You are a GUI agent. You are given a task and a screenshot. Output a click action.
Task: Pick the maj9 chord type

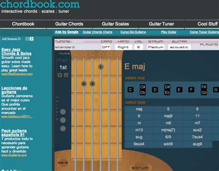tap(168, 116)
